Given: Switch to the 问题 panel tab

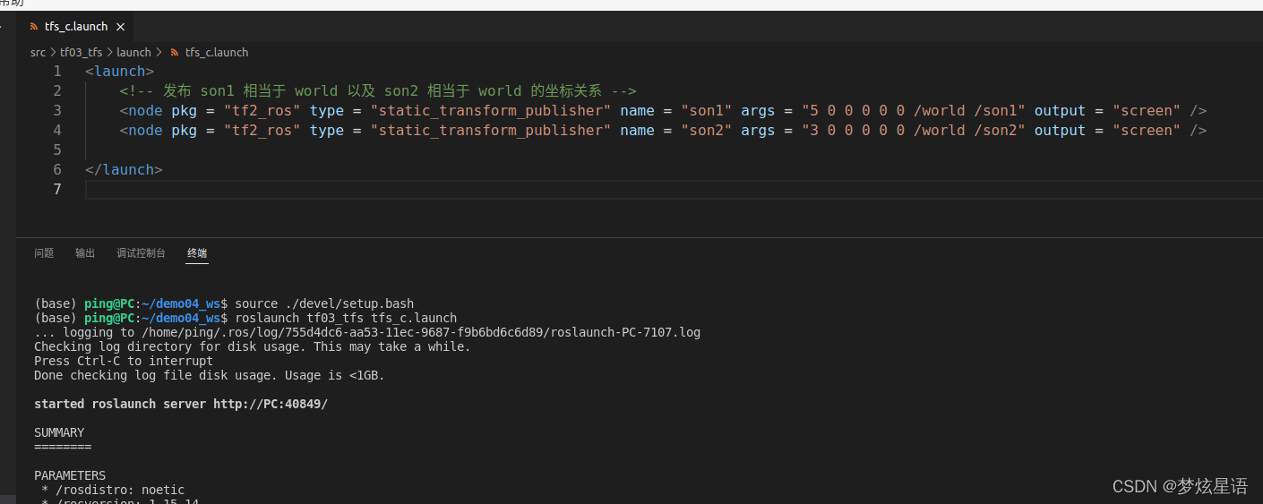Looking at the screenshot, I should [44, 253].
